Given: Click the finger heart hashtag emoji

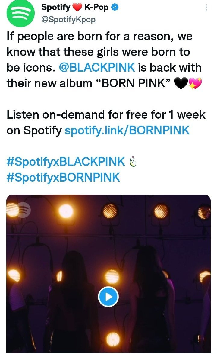Looking at the screenshot, I should [x=133, y=162].
